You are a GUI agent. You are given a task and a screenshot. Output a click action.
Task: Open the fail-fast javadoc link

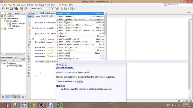coord(80,81)
